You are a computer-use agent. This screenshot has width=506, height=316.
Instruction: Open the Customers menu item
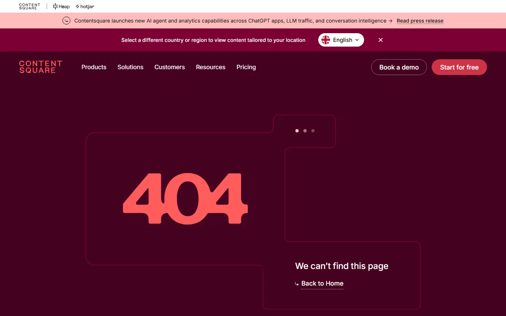click(170, 67)
